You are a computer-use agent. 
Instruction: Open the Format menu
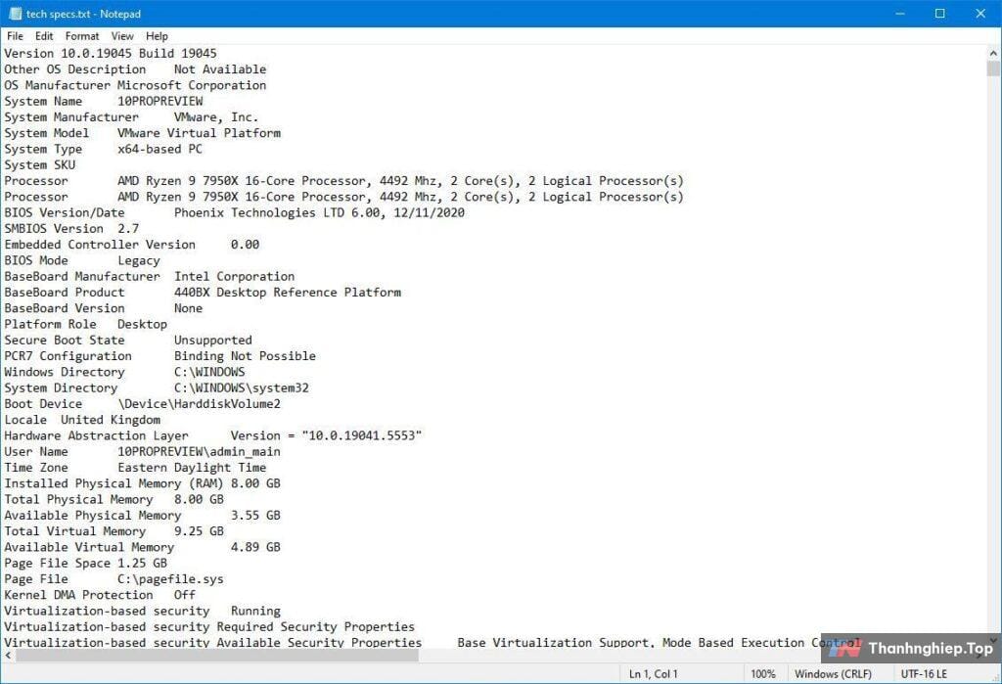click(x=82, y=36)
